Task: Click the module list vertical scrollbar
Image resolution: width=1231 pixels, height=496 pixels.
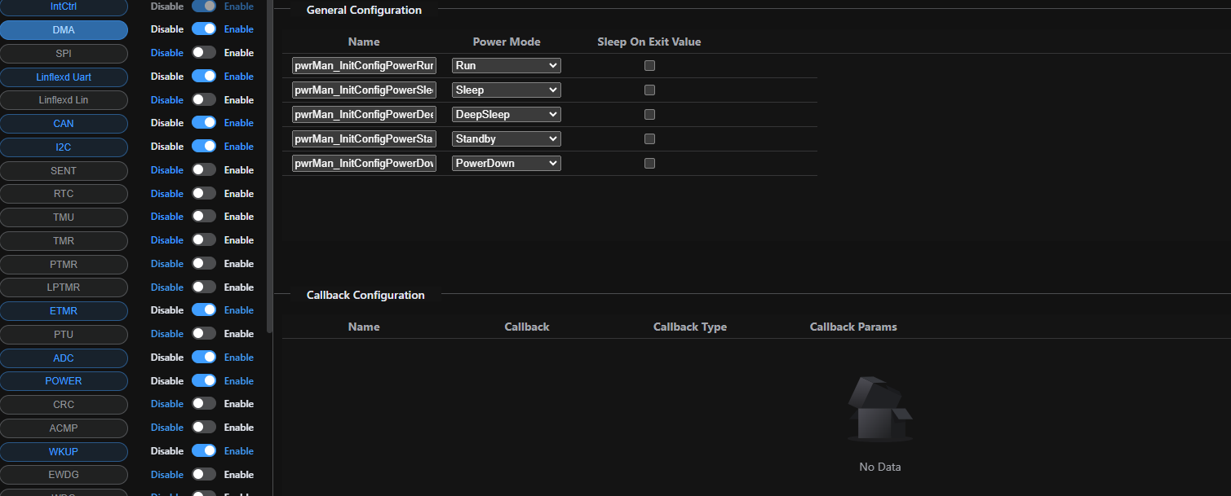Action: pyautogui.click(x=270, y=163)
